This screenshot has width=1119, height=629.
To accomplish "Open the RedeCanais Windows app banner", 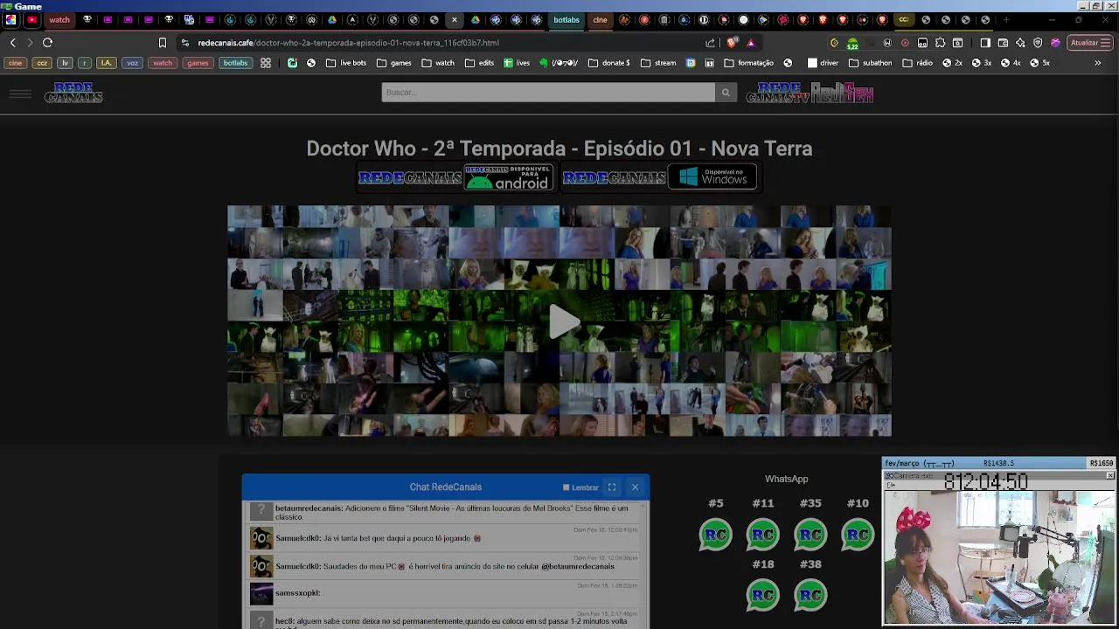I will pyautogui.click(x=659, y=177).
